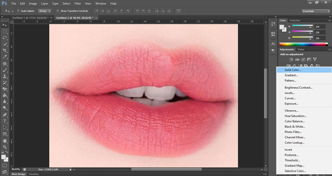Open the Color panel flyout menu

(329, 20)
